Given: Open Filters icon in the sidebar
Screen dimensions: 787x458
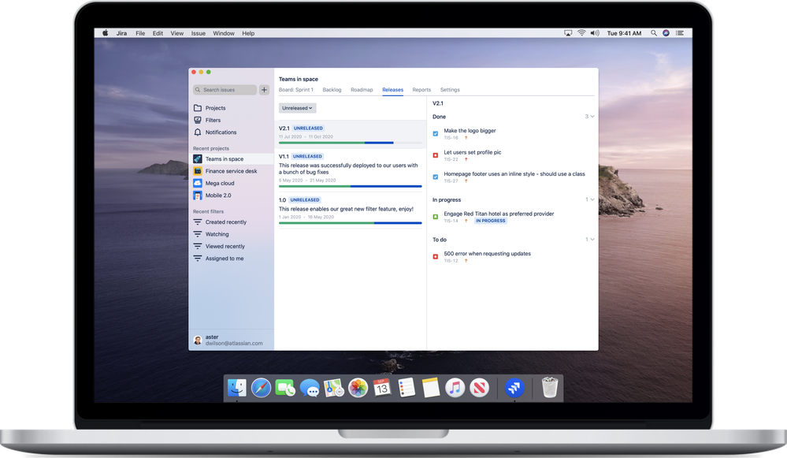Looking at the screenshot, I should [198, 120].
